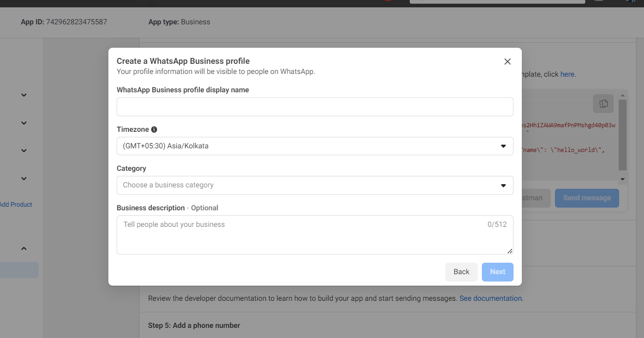Copy the code snippet with copy icon
The height and width of the screenshot is (338, 644).
[x=603, y=103]
